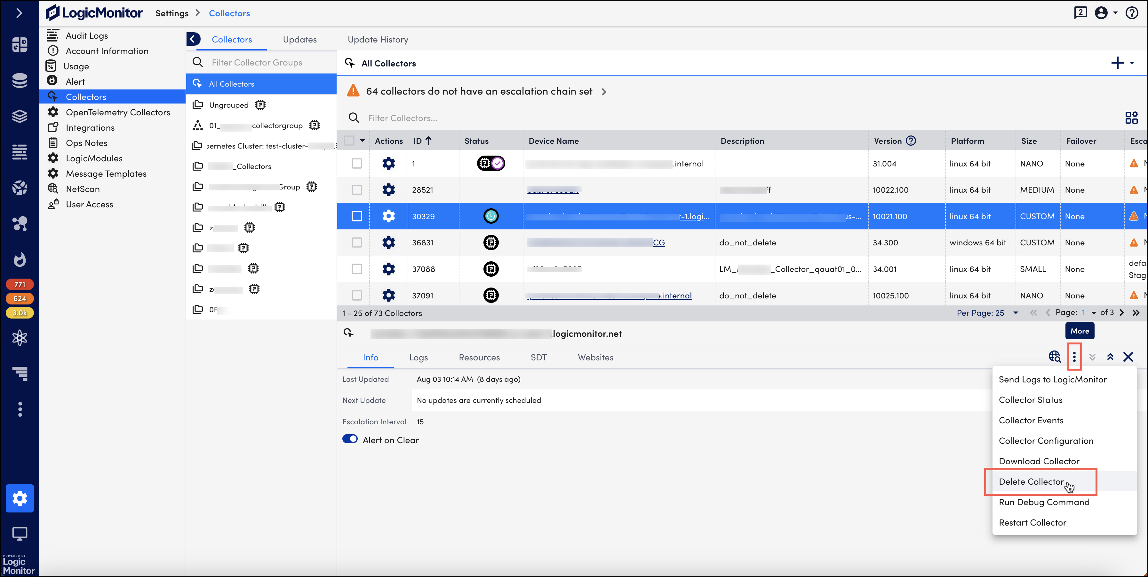Click the column settings grid icon
1148x577 pixels.
1131,118
